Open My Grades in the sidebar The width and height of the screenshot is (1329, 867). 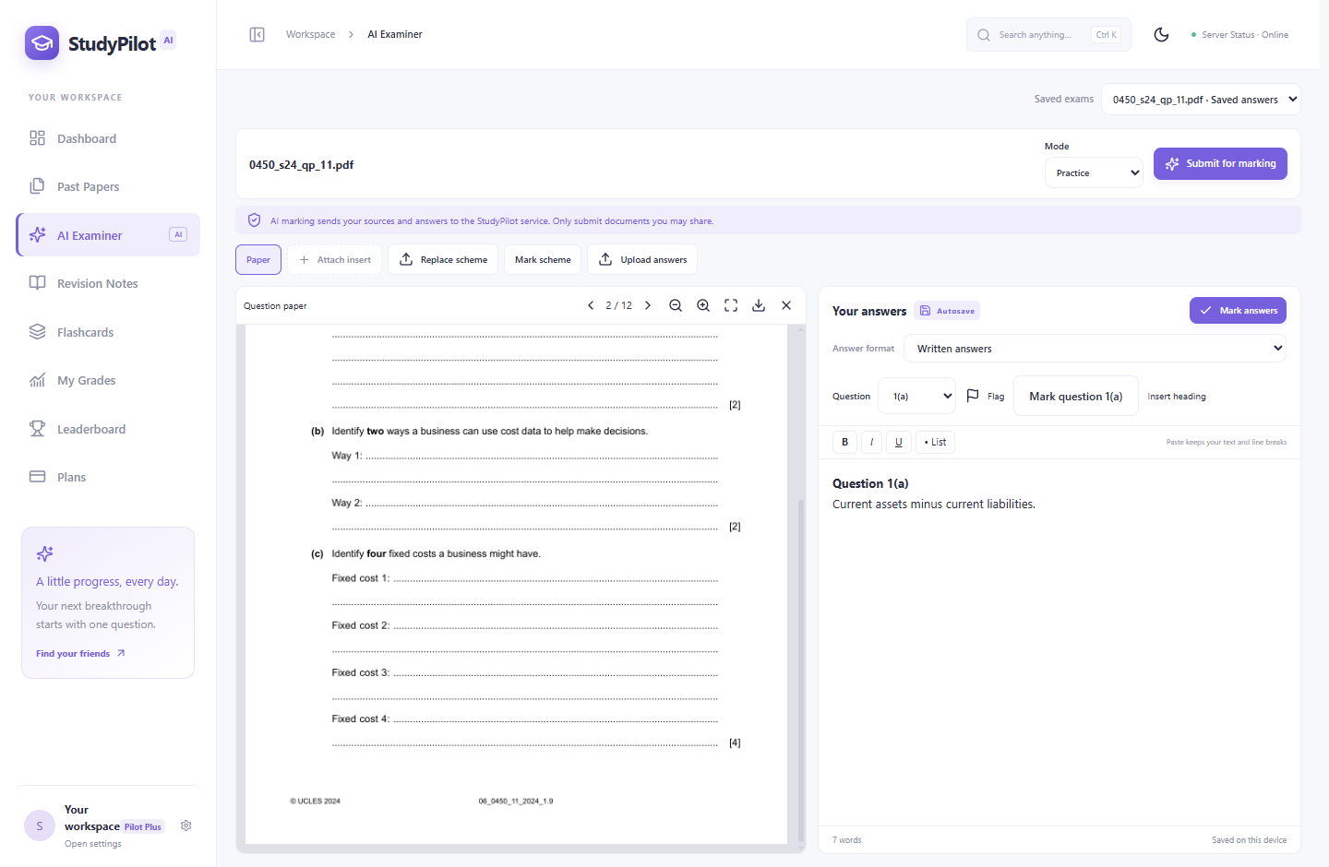(108, 380)
